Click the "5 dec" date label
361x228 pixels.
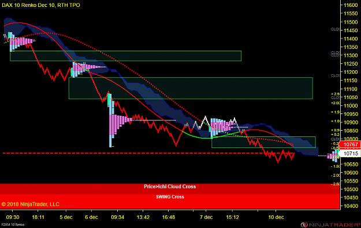[x=66, y=217]
